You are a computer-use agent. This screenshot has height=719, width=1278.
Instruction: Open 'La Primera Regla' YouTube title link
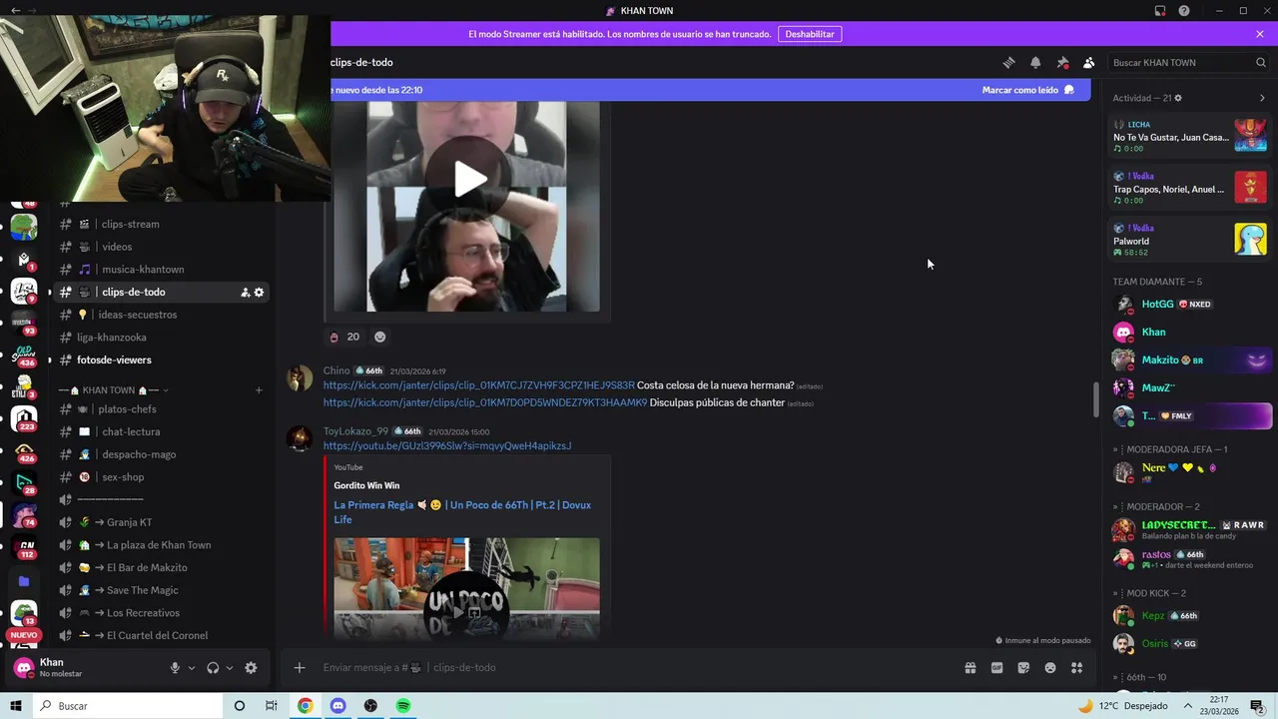[462, 512]
